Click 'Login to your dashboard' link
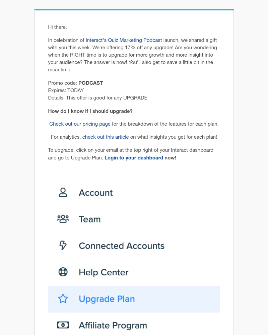 pyautogui.click(x=134, y=158)
